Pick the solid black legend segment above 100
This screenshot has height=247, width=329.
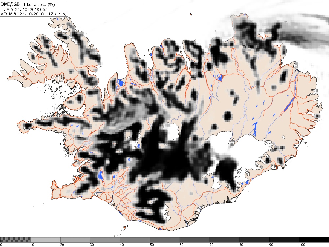(x=314, y=240)
